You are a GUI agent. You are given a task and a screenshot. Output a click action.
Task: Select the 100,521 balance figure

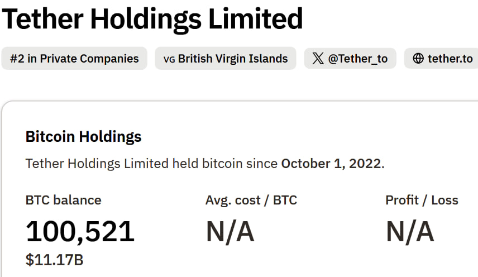tap(80, 231)
